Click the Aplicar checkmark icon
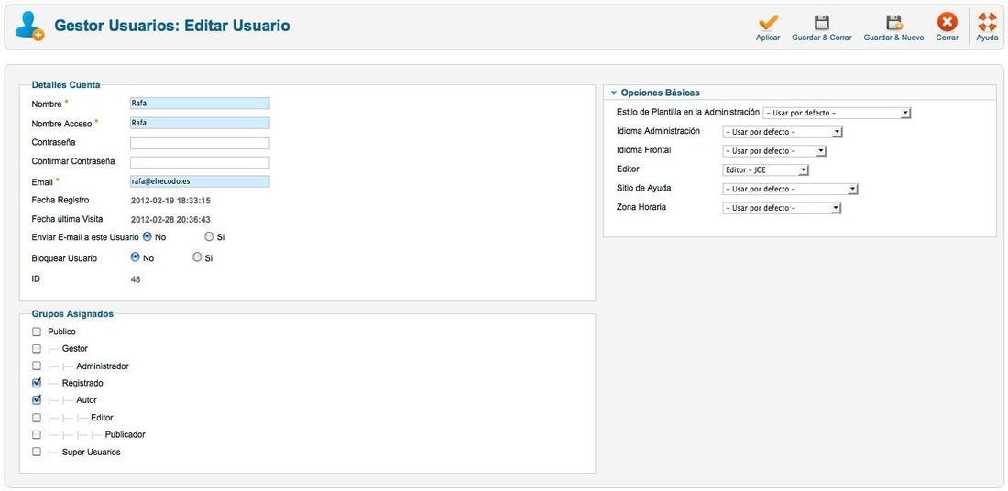Image resolution: width=1008 pixels, height=491 pixels. 768,23
